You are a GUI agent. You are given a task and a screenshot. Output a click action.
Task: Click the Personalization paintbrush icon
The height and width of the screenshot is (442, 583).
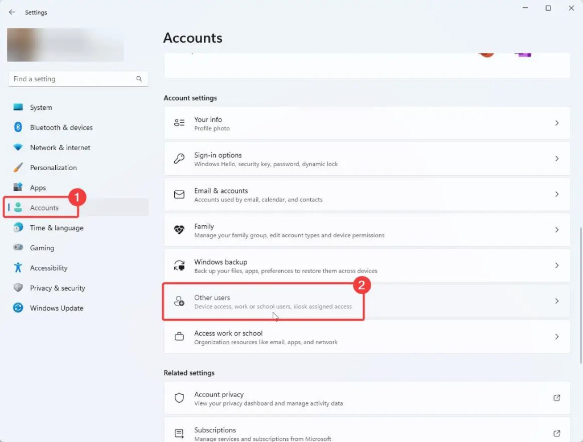[18, 167]
